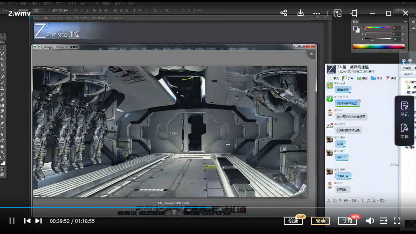
Task: Click the music note icon in chat toolbar
Action: tap(369, 201)
